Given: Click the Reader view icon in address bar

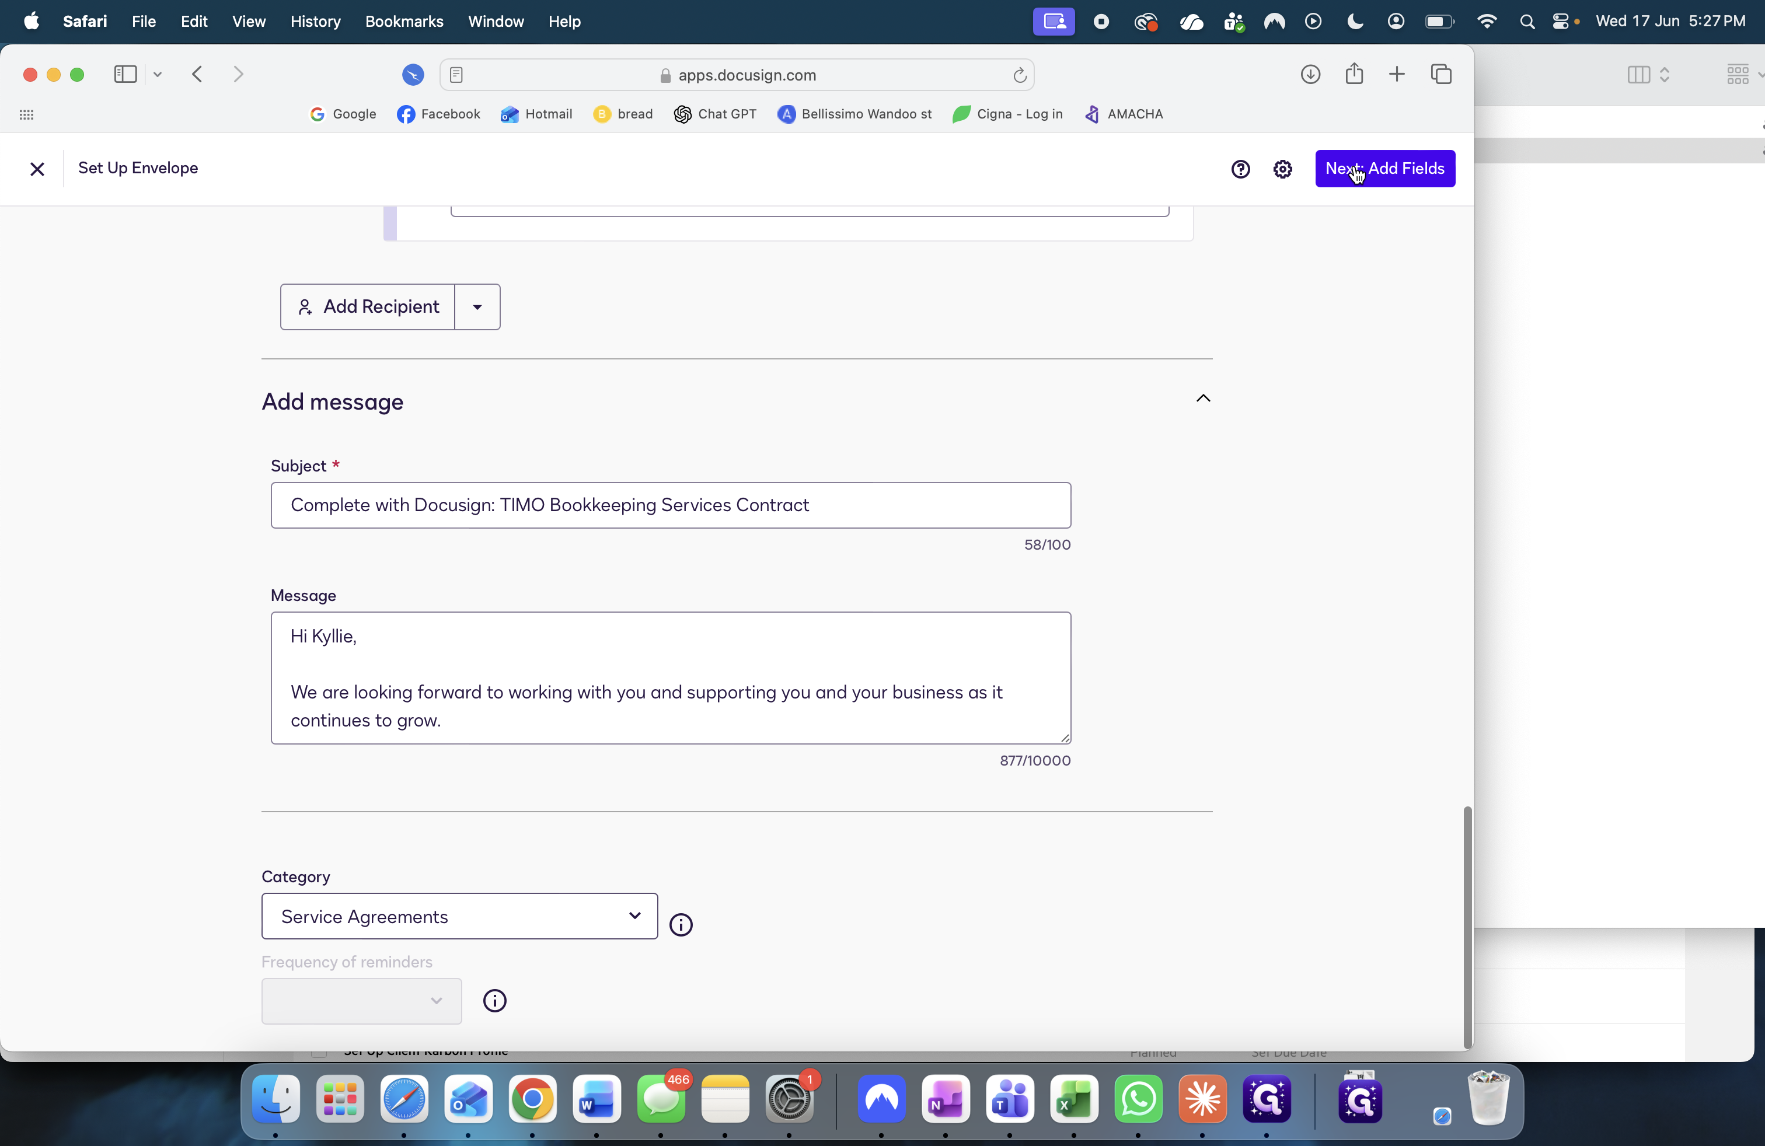Looking at the screenshot, I should [x=456, y=75].
